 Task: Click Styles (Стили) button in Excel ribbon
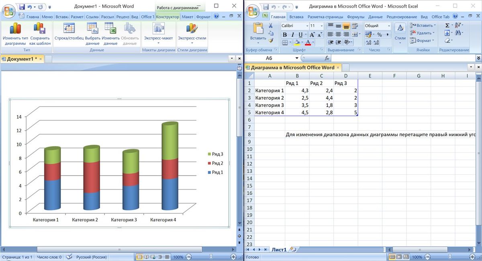click(x=400, y=34)
